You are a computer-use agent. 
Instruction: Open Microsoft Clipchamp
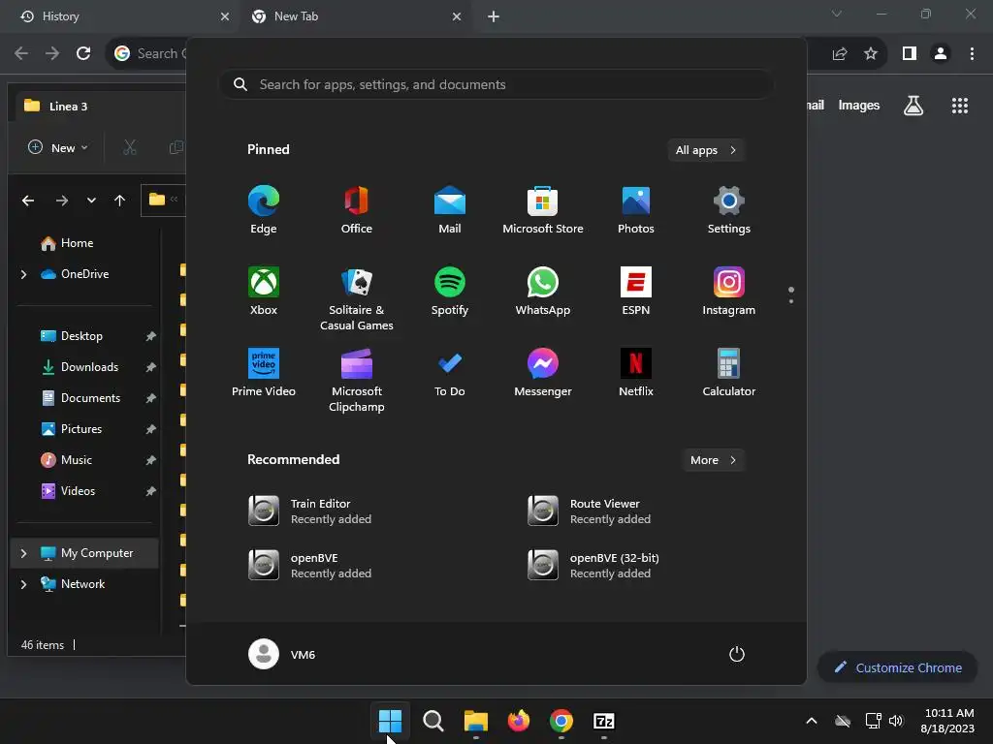click(357, 380)
